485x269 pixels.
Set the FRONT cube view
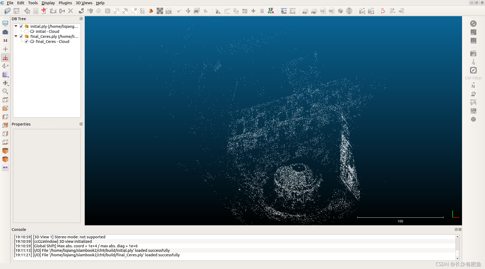tap(5, 151)
